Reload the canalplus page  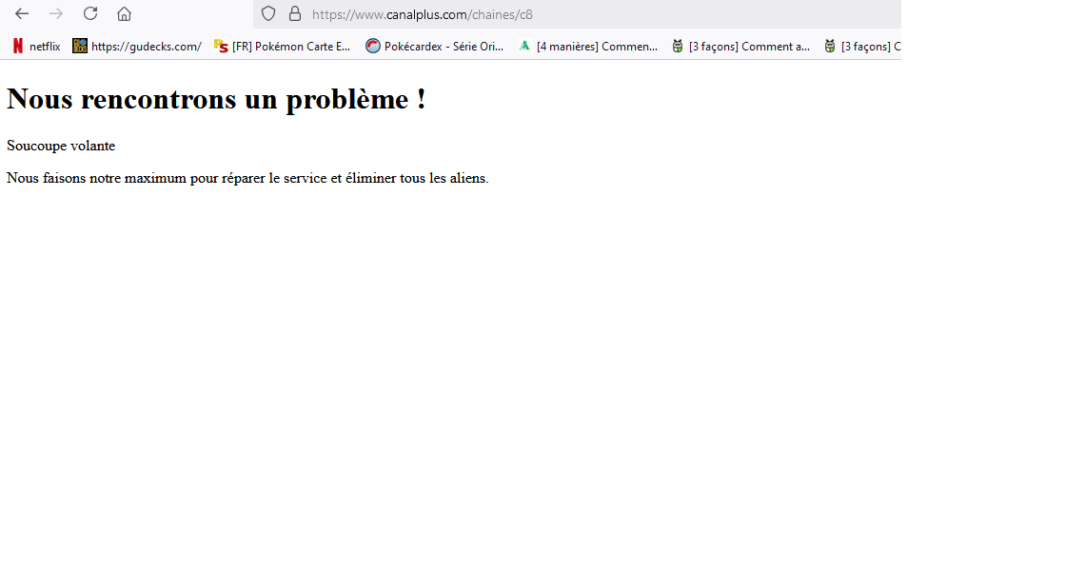(x=90, y=14)
